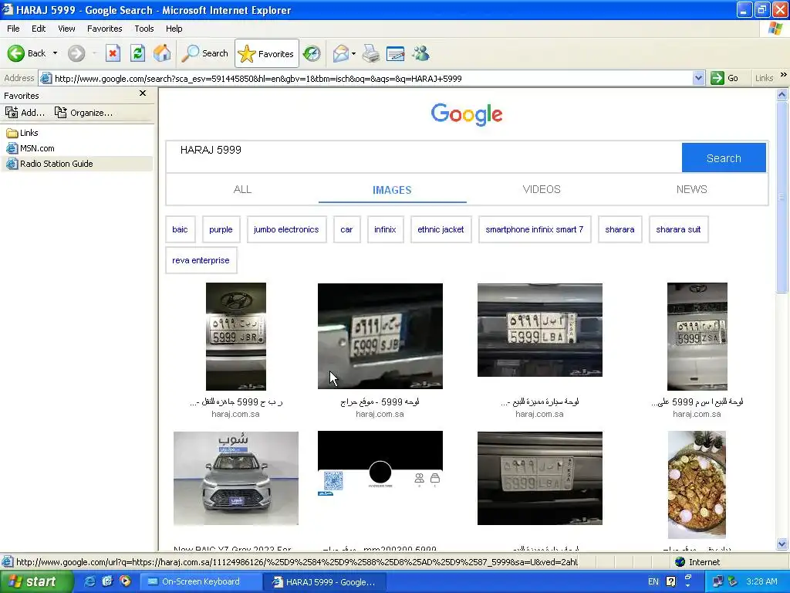Click the page scrollbar down arrow
790x593 pixels.
click(x=782, y=544)
